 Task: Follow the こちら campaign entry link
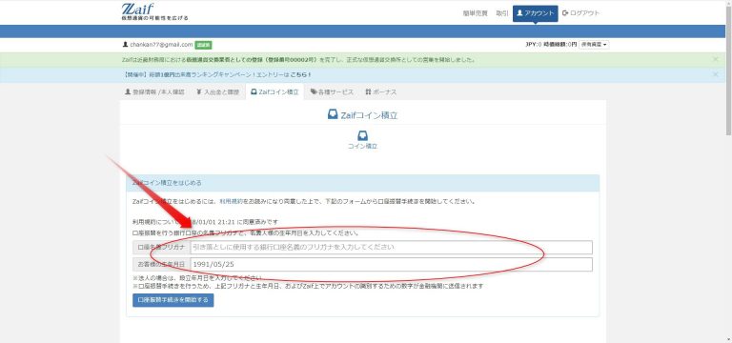(x=300, y=74)
